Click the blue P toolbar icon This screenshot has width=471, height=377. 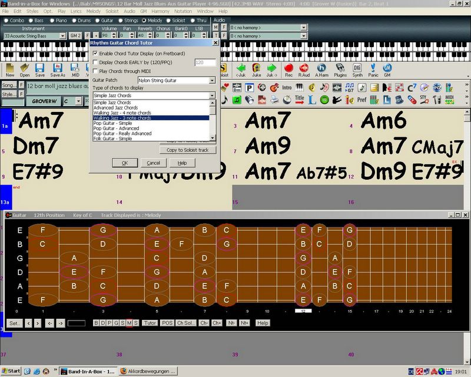pos(249,88)
